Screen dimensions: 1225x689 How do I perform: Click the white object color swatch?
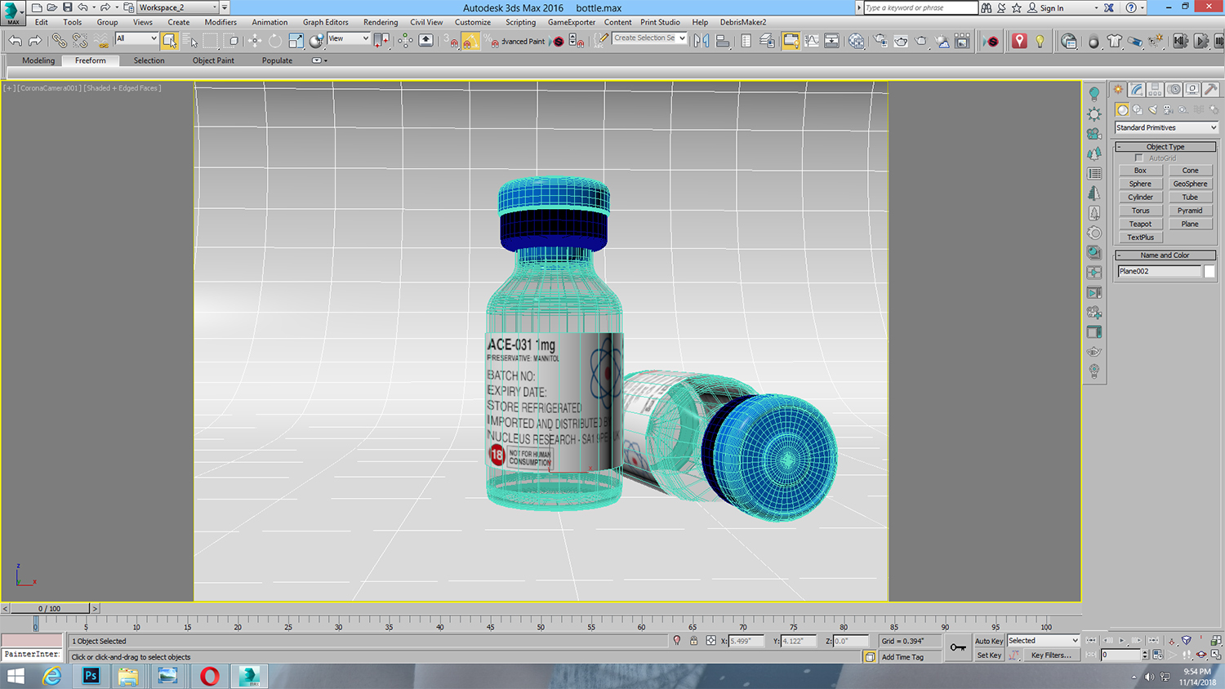coord(1209,271)
